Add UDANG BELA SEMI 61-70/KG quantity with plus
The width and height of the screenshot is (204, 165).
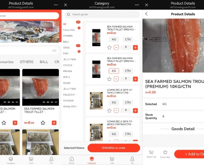pos(135,111)
